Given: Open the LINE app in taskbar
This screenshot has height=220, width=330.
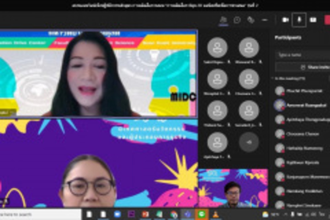Looking at the screenshot, I should coord(201,214).
